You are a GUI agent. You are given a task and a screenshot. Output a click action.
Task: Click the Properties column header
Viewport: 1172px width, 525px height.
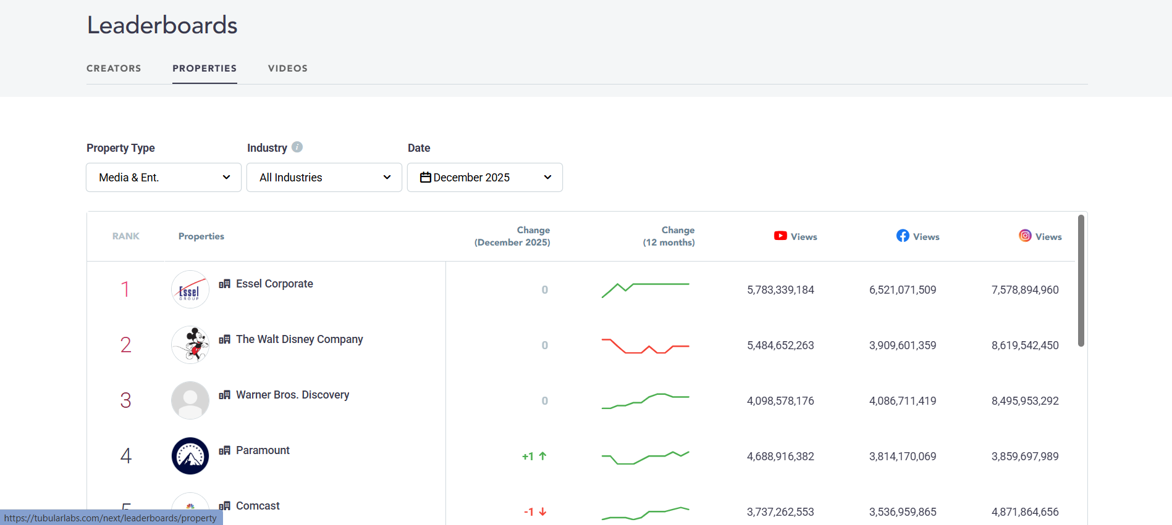coord(201,236)
